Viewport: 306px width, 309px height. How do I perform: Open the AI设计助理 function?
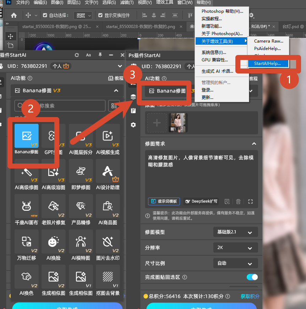click(108, 175)
